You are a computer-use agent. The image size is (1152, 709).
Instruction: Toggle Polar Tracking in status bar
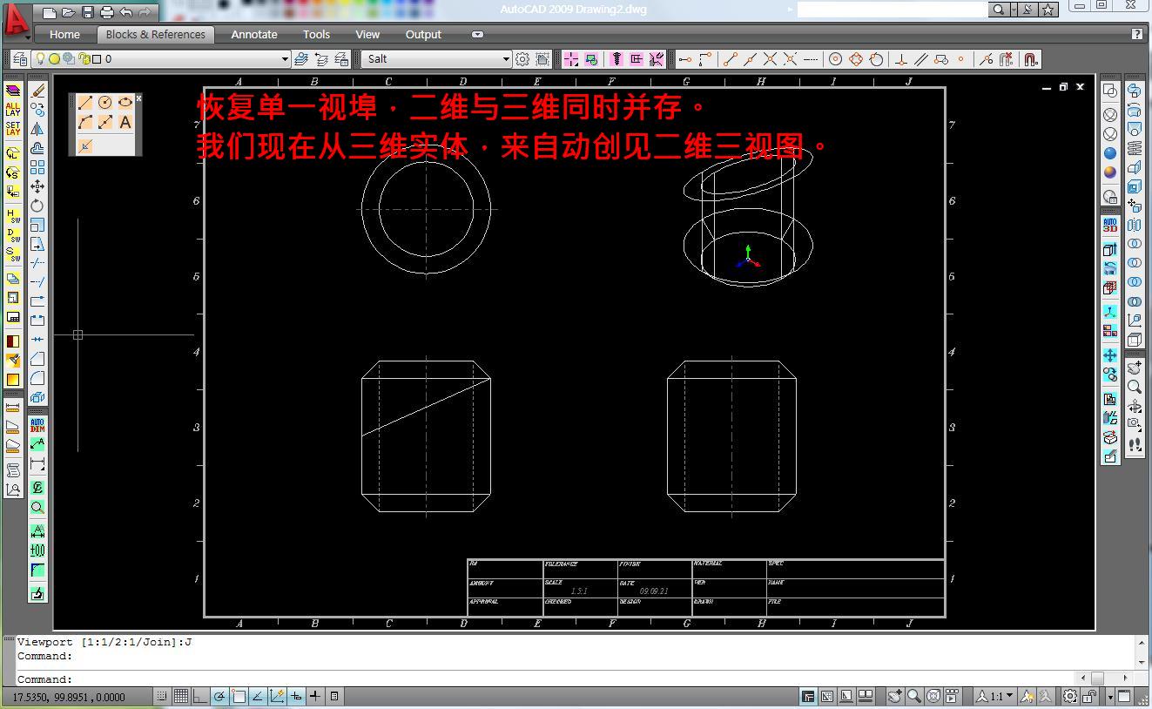click(219, 696)
